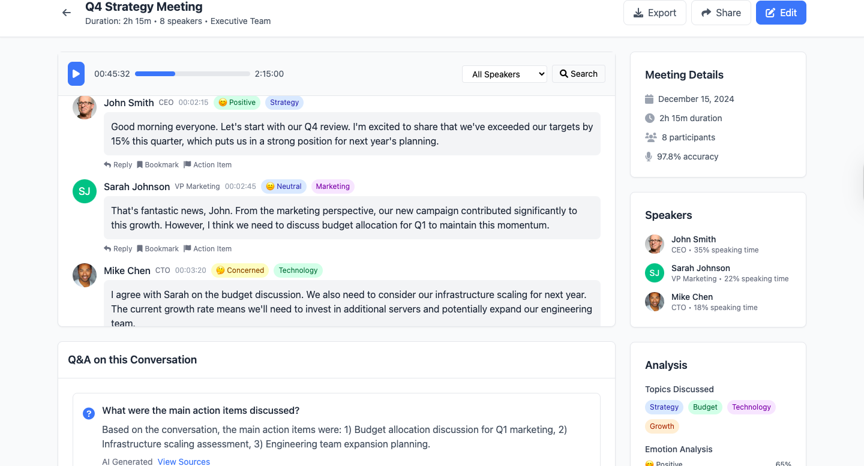Open the View Sources link
The height and width of the screenshot is (466, 864).
pyautogui.click(x=184, y=462)
